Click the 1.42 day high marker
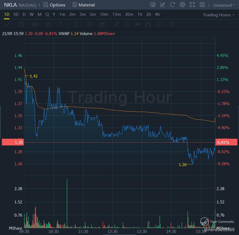The width and height of the screenshot is (239, 235). pos(34,76)
